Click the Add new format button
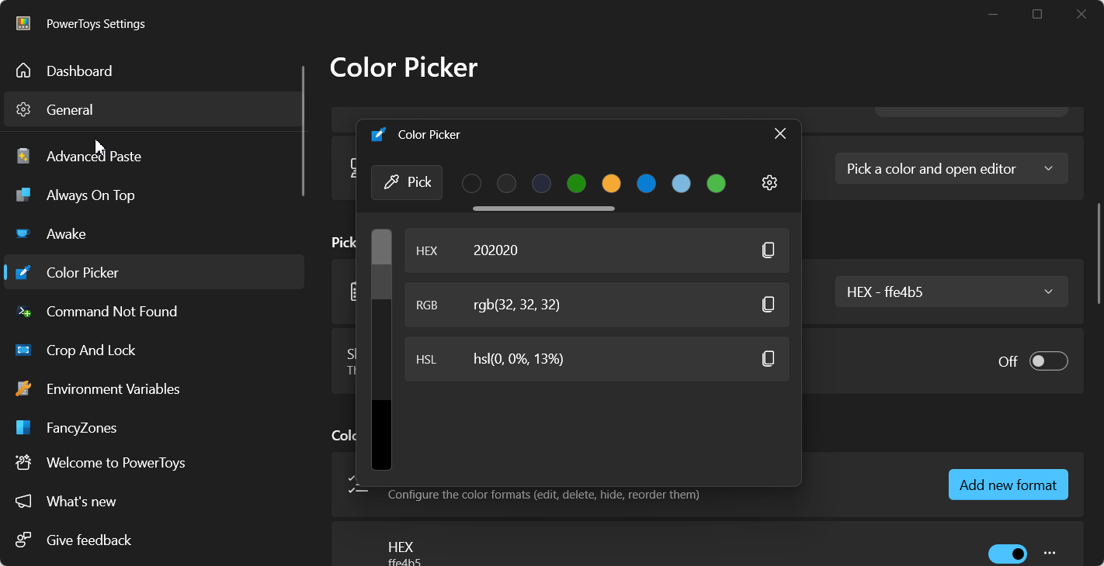The width and height of the screenshot is (1104, 566). pyautogui.click(x=1008, y=485)
